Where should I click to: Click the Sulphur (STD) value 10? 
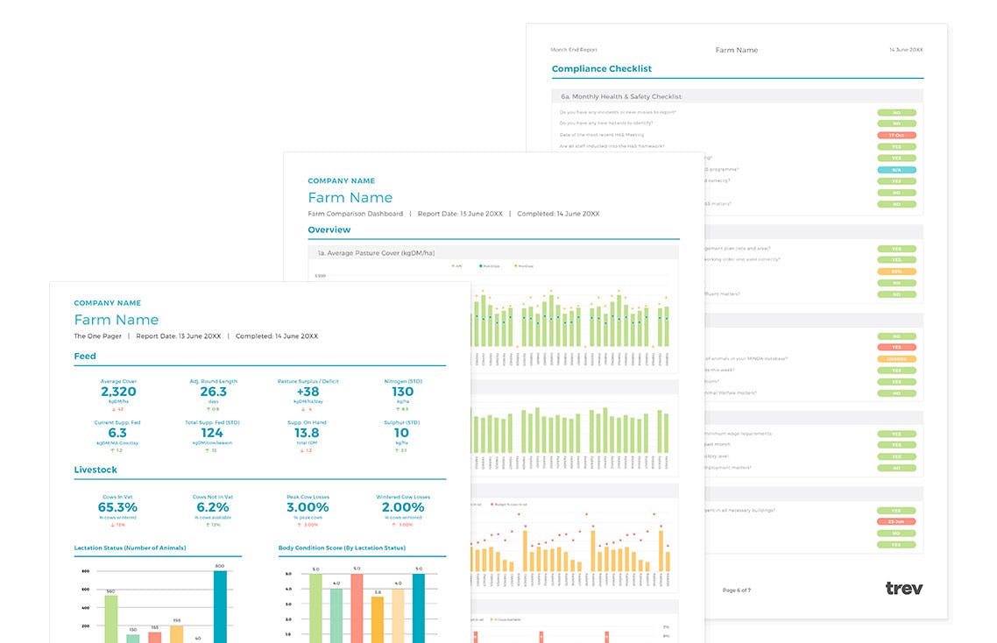tap(401, 433)
